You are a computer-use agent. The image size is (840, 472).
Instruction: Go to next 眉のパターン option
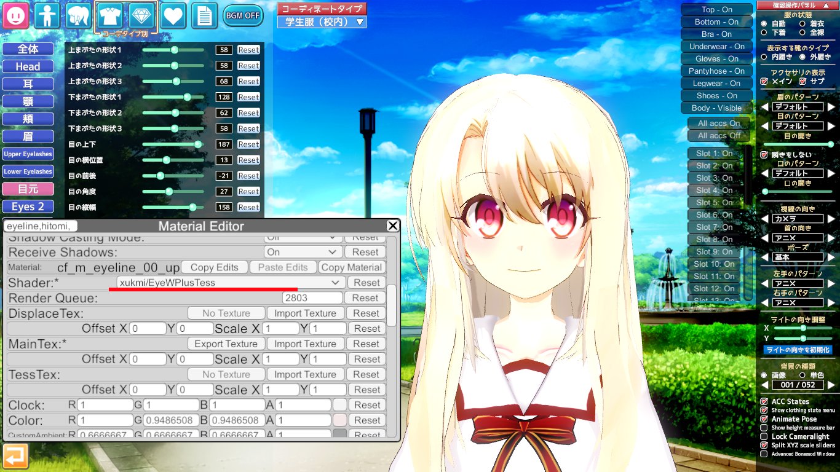[831, 107]
